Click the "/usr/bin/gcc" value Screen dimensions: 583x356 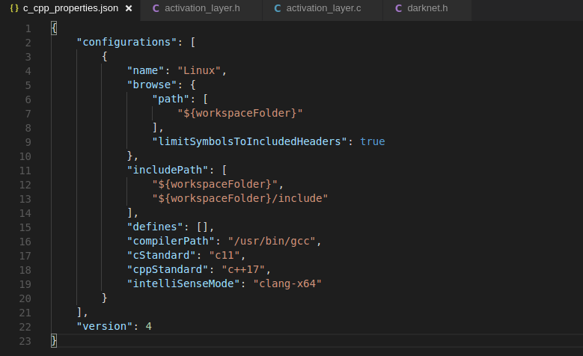click(272, 241)
